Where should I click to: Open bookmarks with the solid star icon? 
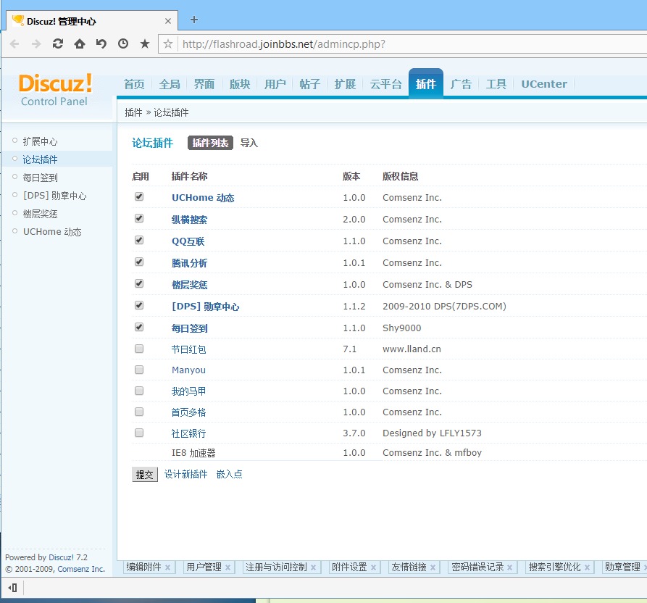[145, 43]
